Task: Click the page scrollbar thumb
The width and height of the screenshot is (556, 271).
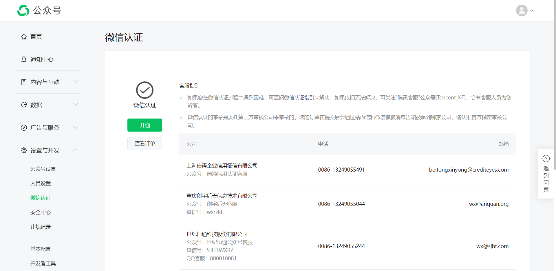Action: coord(555,85)
